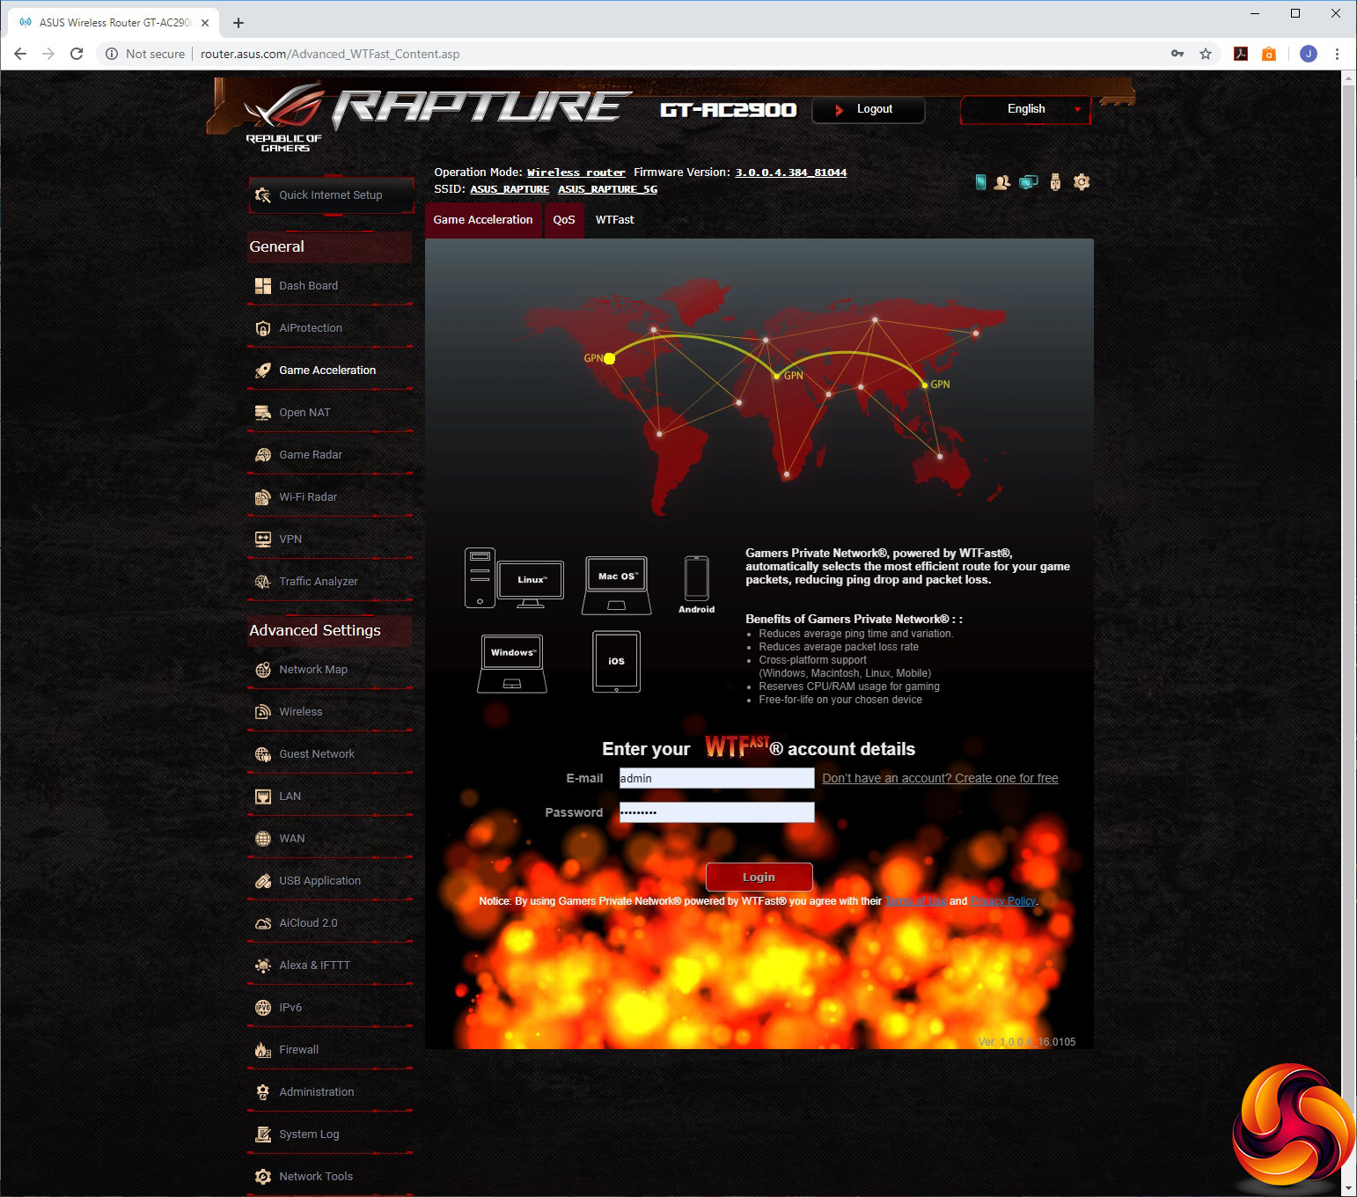Click the saved password key icon
Viewport: 1357px width, 1197px height.
[x=1177, y=54]
